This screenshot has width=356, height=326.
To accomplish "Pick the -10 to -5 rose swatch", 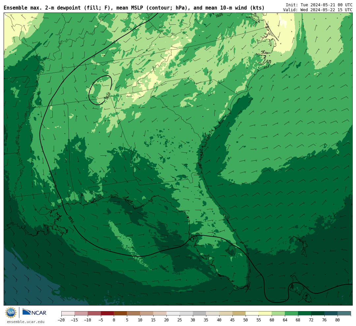I will [x=94, y=313].
